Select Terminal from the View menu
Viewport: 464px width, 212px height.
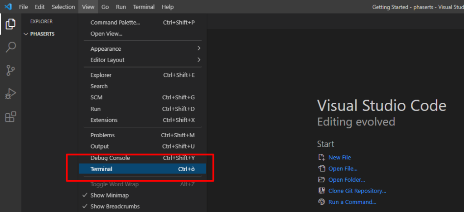(142, 169)
